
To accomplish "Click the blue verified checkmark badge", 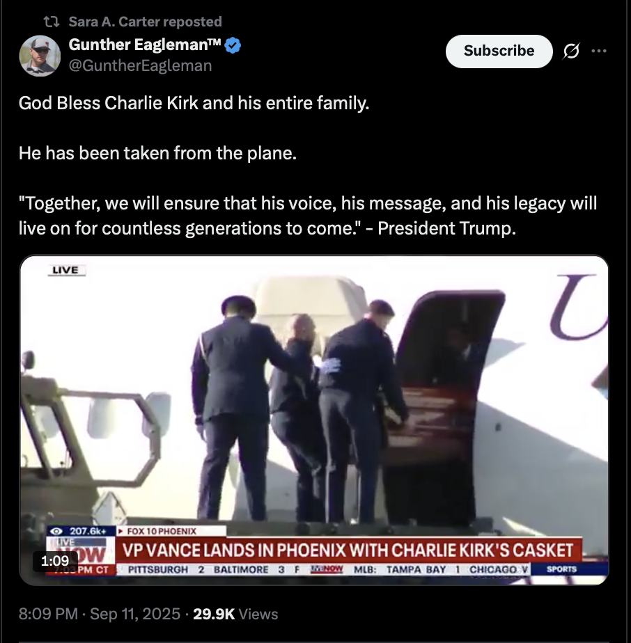I will (x=233, y=45).
